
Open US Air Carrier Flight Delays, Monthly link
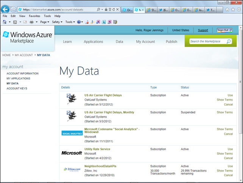click(x=109, y=112)
